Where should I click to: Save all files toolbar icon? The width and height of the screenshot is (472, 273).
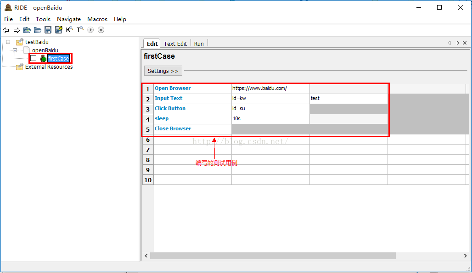click(x=59, y=30)
